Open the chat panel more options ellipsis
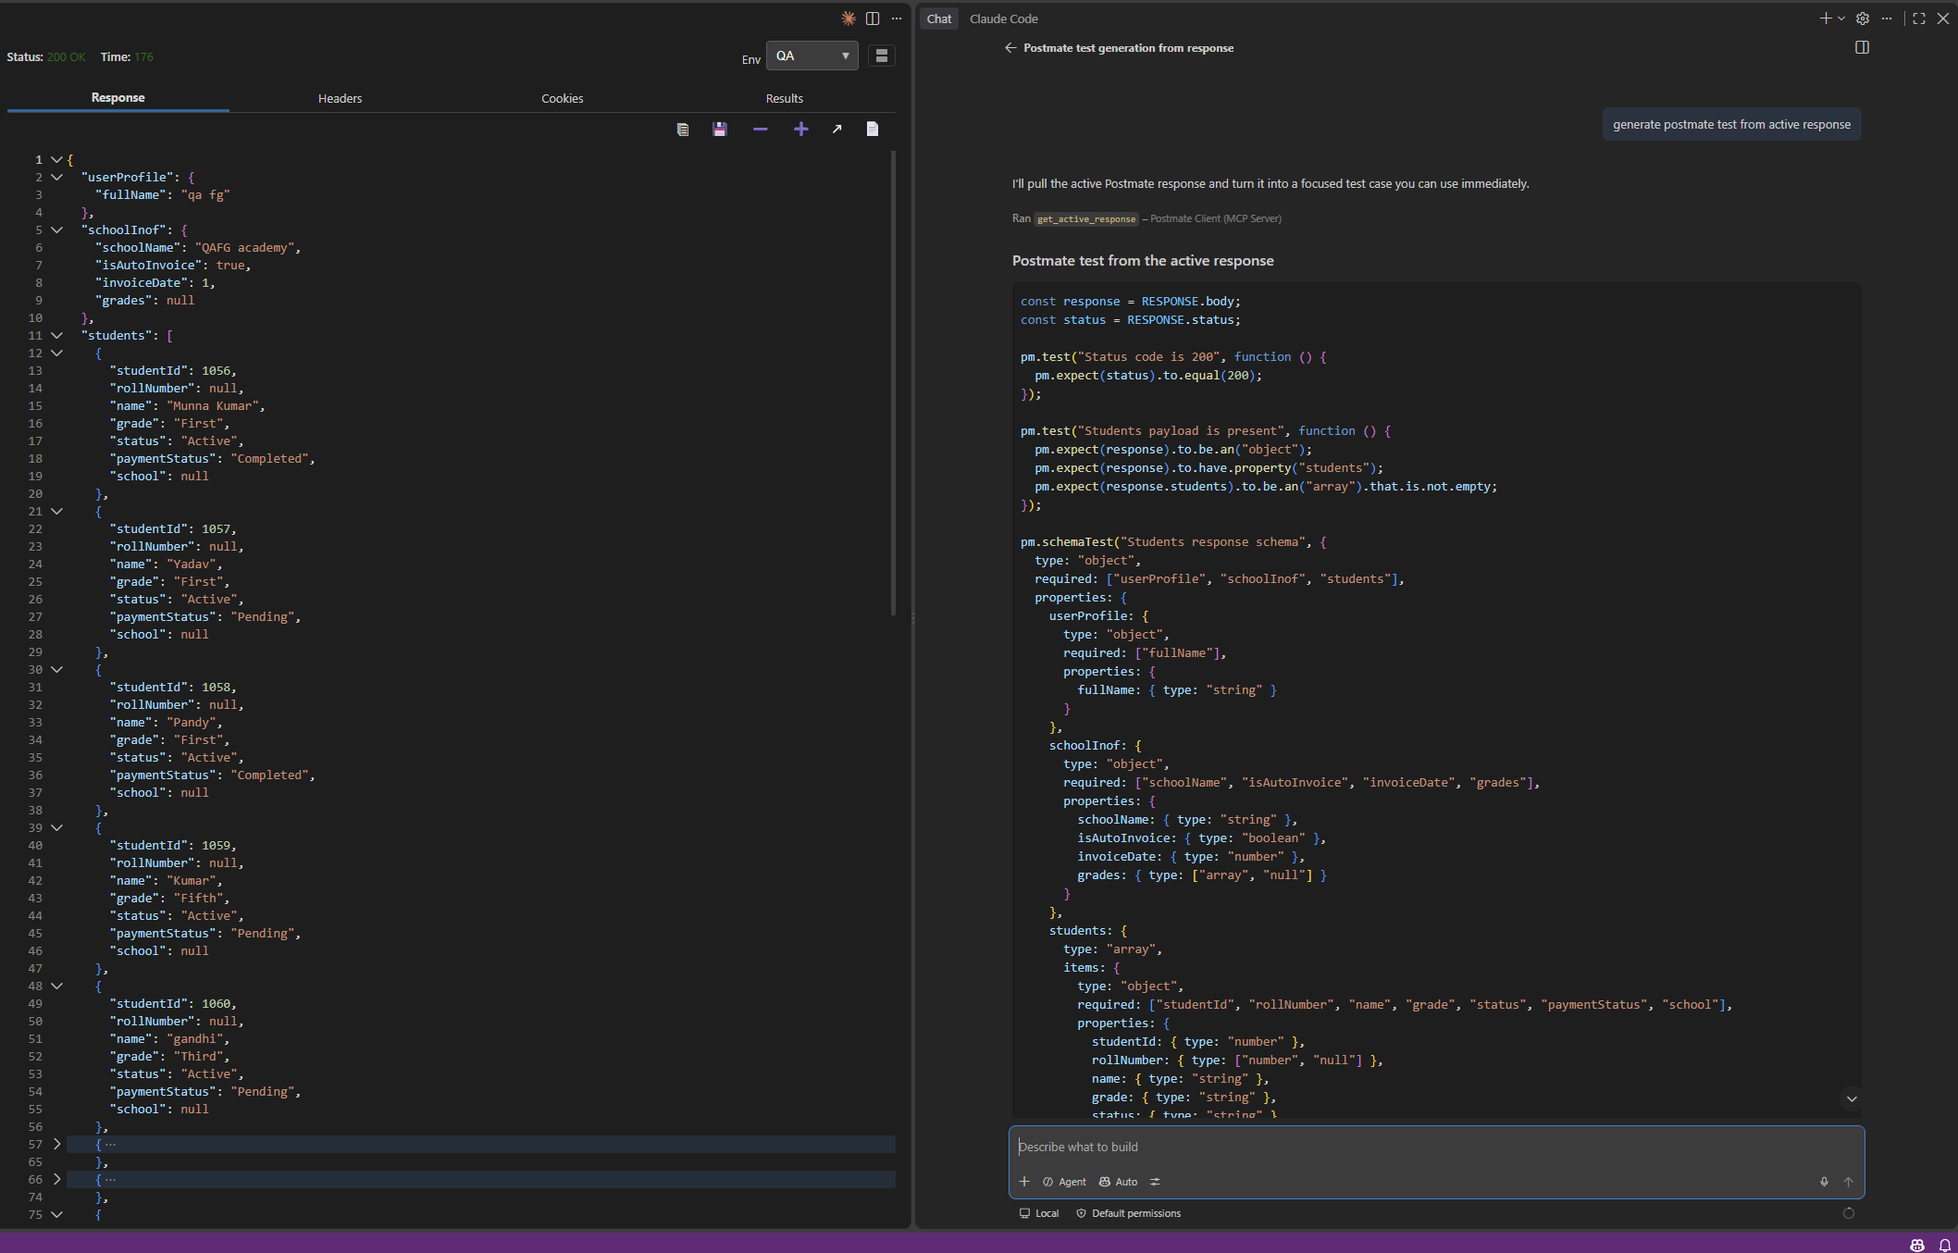1958x1253 pixels. [1887, 19]
